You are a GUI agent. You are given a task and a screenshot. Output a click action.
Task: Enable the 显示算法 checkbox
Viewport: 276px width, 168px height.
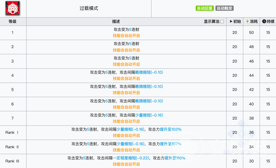(222, 22)
